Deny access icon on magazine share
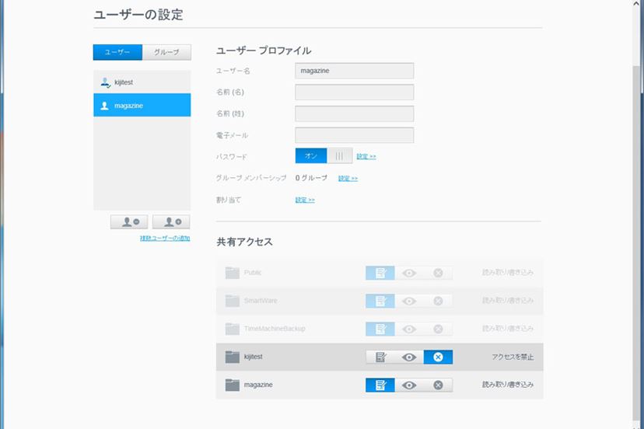 (x=438, y=385)
